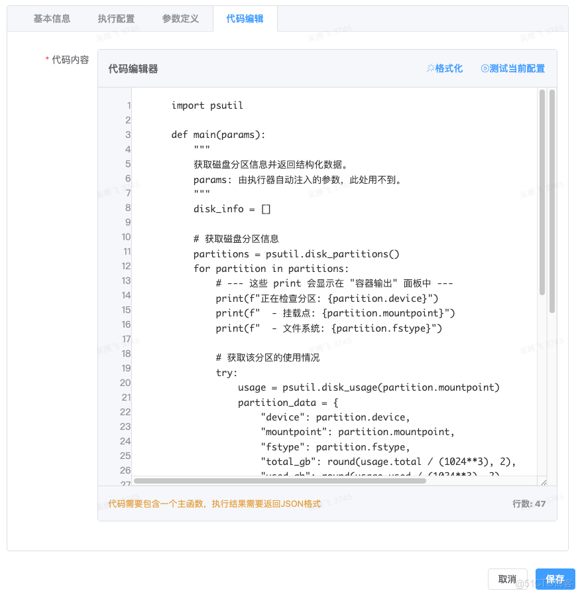Click the '"total_gb"' round line
Image resolution: width=580 pixels, height=595 pixels.
(388, 462)
